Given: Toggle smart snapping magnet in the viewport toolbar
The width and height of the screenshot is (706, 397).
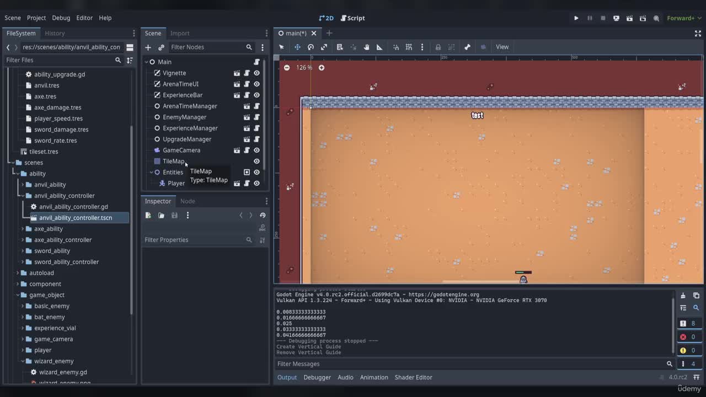Looking at the screenshot, I should pos(395,47).
